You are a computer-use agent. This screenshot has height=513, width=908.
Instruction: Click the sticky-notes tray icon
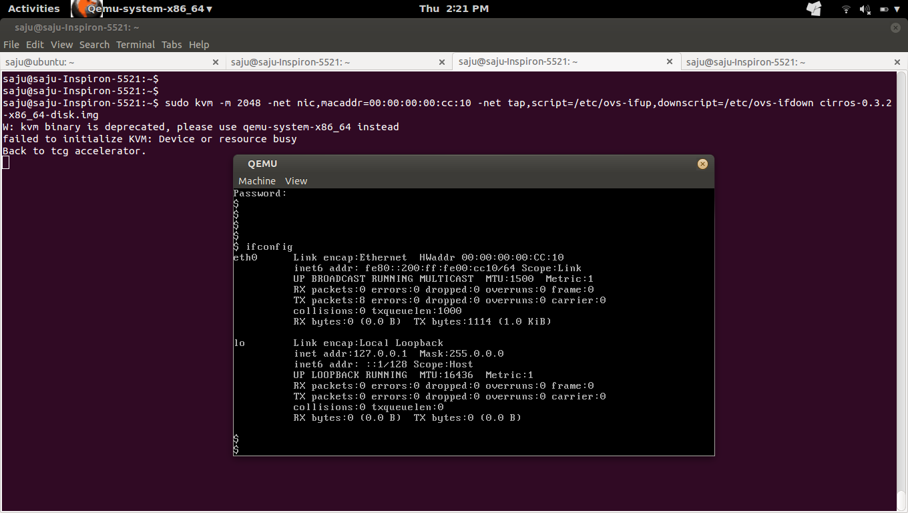pos(814,9)
